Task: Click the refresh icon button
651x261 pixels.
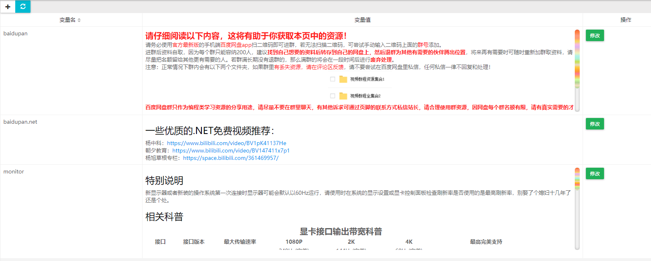Action: tap(23, 7)
